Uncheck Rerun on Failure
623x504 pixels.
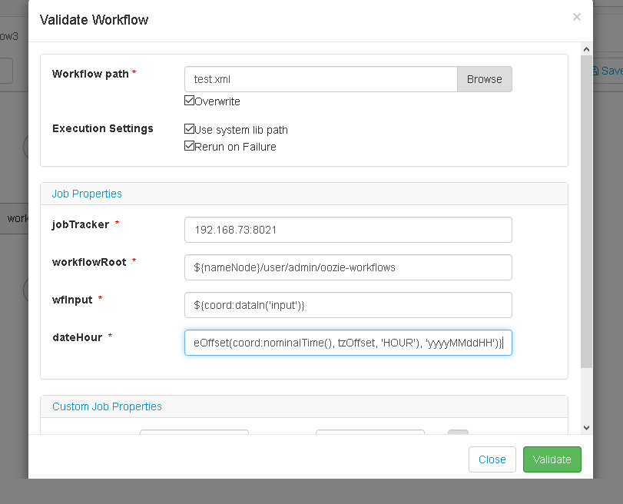pyautogui.click(x=189, y=146)
